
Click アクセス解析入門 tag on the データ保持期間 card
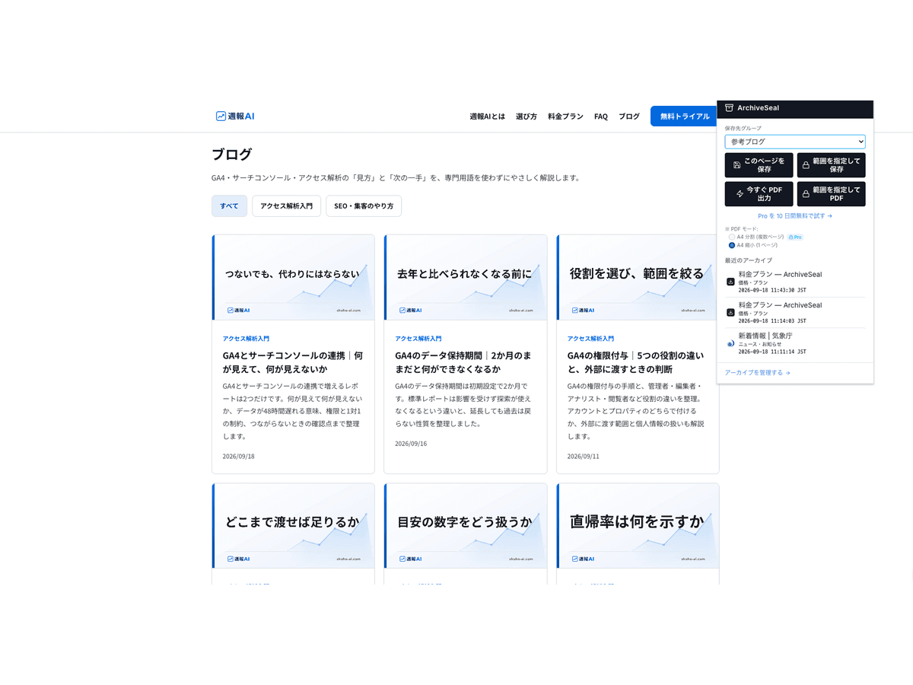click(x=418, y=339)
